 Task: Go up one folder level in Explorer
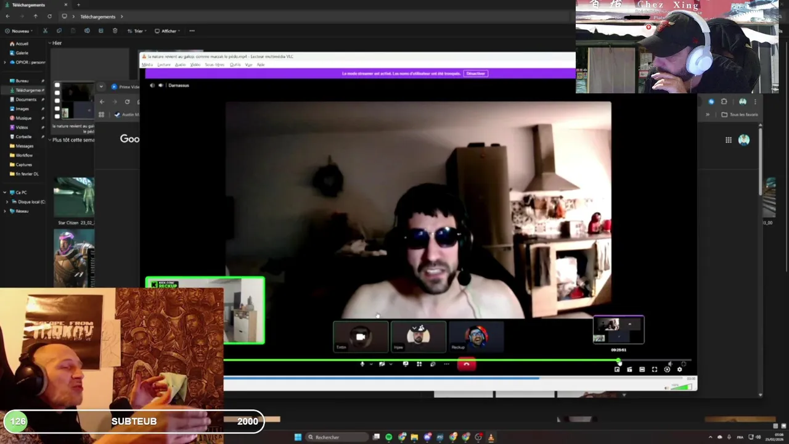pyautogui.click(x=35, y=17)
